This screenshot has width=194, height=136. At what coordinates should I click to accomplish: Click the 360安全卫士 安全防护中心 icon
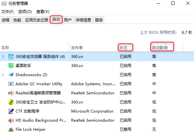[x=11, y=102]
